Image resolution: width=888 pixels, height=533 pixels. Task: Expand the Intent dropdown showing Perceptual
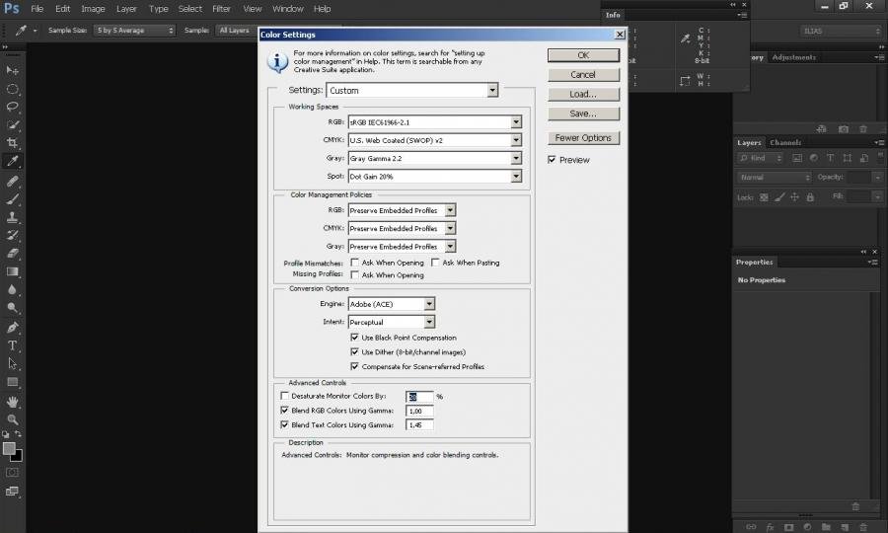(429, 322)
